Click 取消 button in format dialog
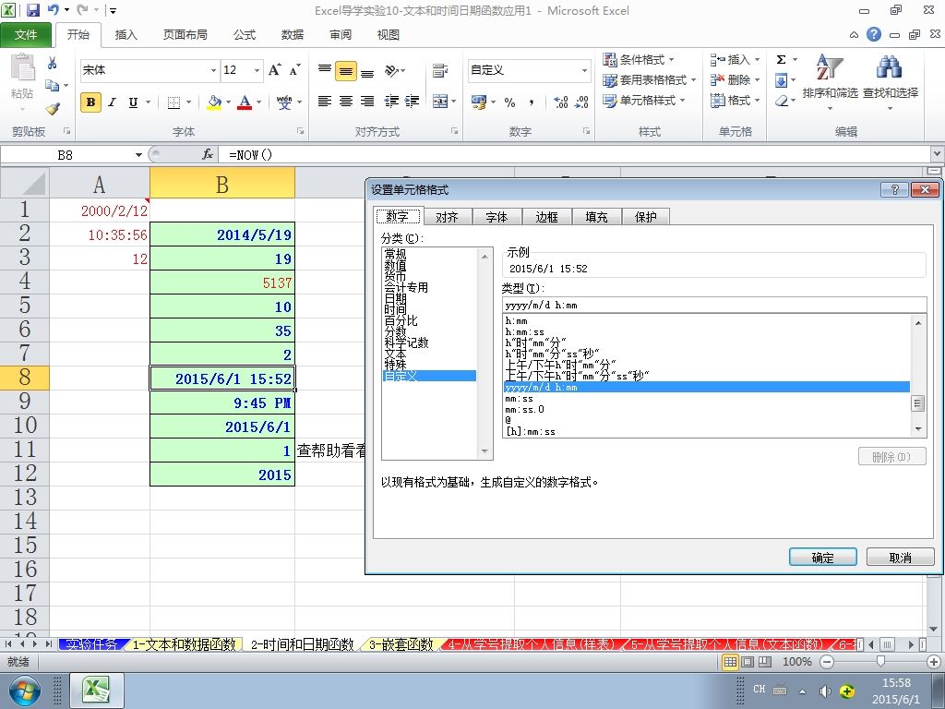Viewport: 945px width, 709px height. [901, 557]
